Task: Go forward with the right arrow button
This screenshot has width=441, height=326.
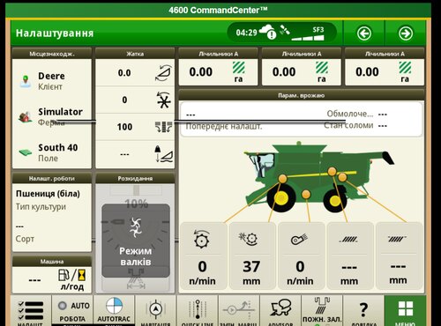Action: (406, 33)
